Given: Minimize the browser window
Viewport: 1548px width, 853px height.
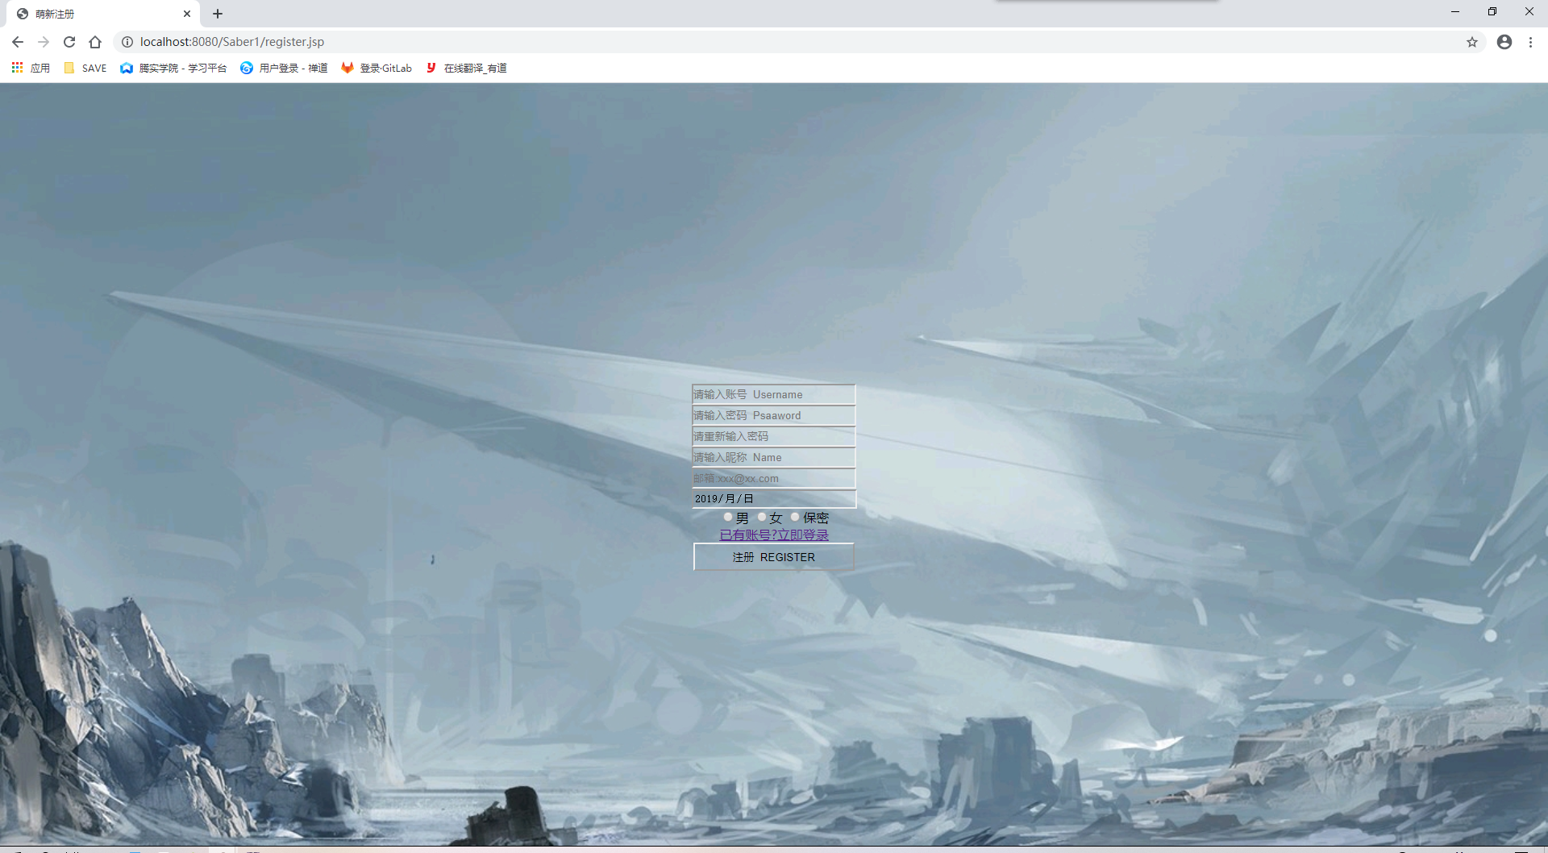Looking at the screenshot, I should pyautogui.click(x=1455, y=12).
